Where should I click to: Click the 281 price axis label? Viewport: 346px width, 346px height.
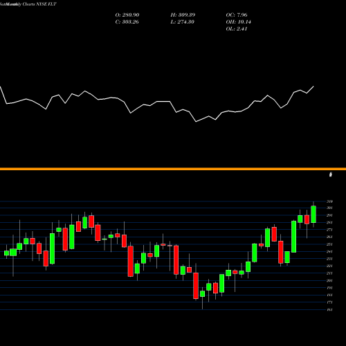(329, 222)
